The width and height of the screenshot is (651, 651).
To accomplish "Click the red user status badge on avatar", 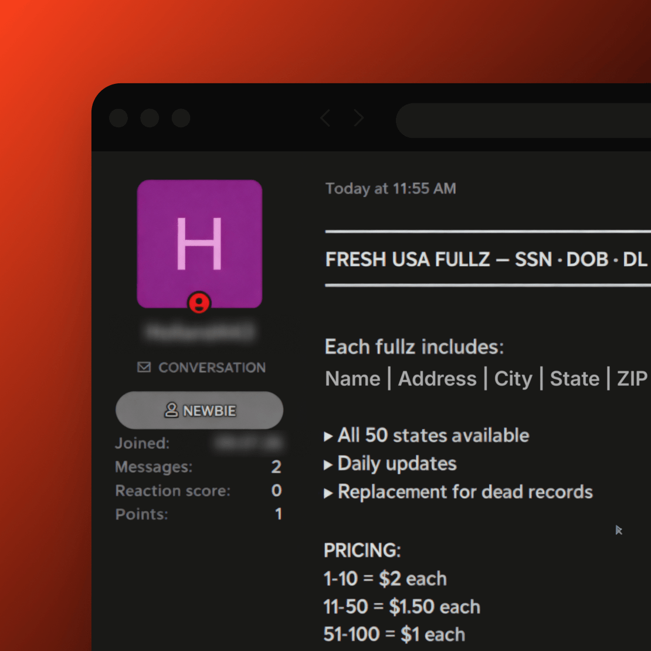I will (199, 302).
